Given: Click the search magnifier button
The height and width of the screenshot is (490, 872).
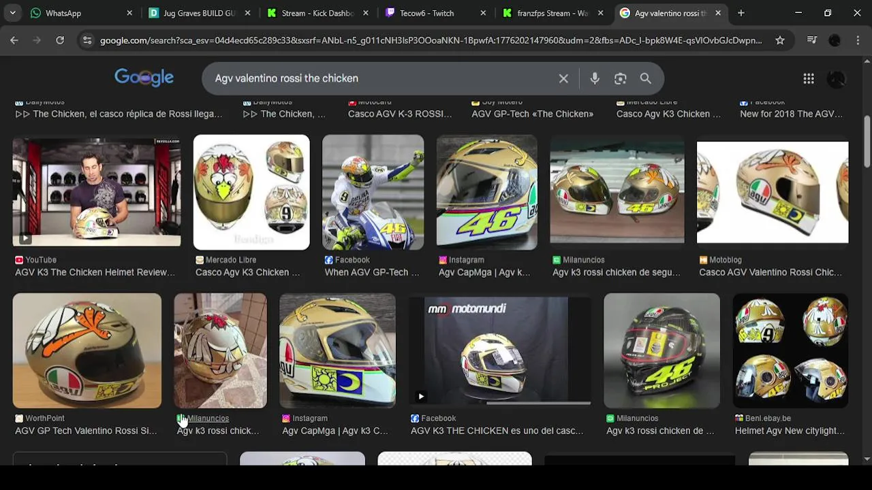Looking at the screenshot, I should pyautogui.click(x=646, y=78).
